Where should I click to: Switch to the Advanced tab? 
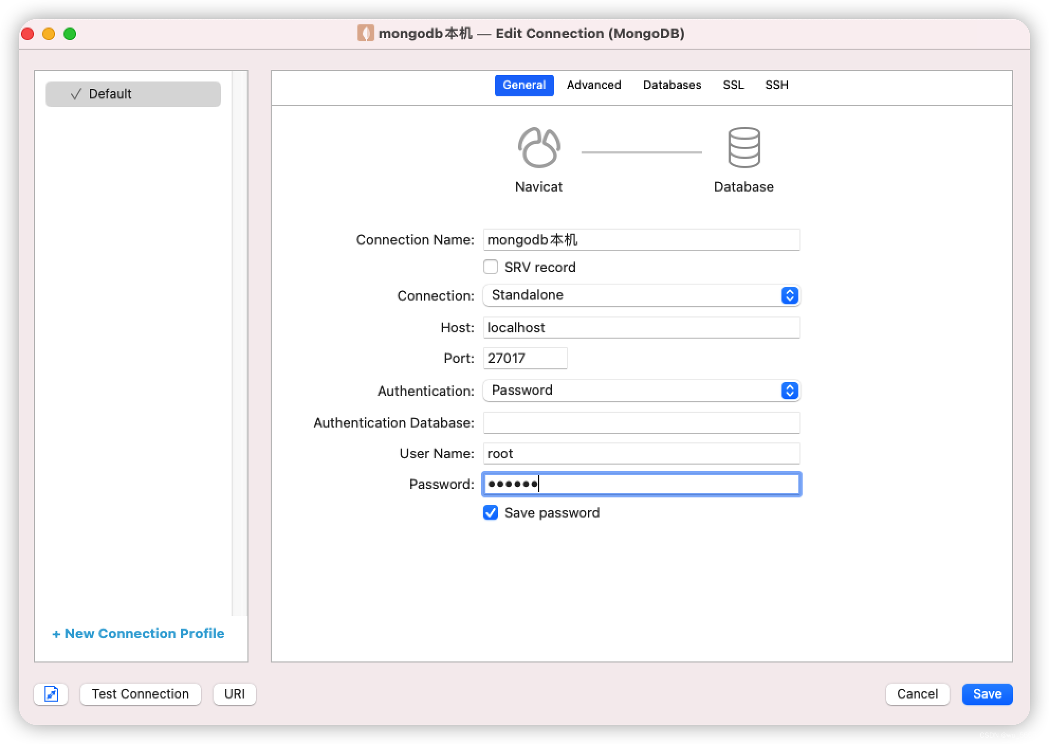tap(594, 85)
